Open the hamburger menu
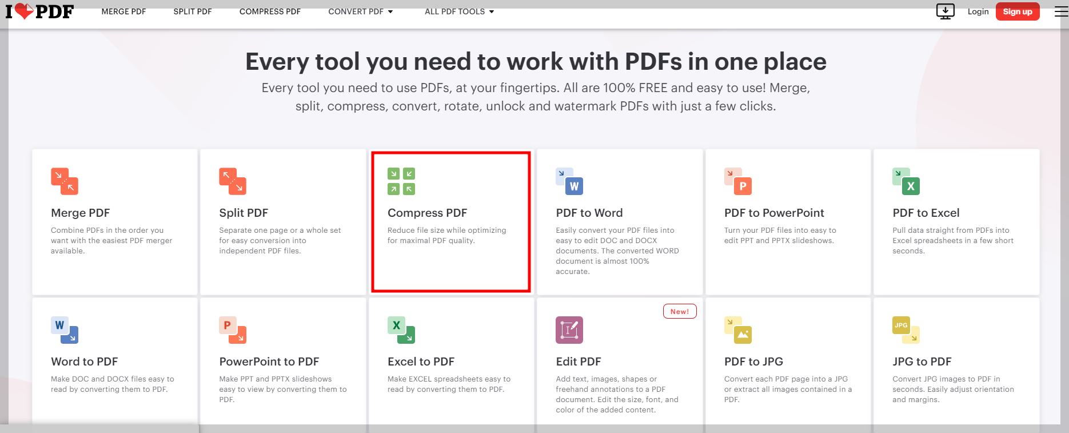The width and height of the screenshot is (1069, 433). pyautogui.click(x=1061, y=11)
